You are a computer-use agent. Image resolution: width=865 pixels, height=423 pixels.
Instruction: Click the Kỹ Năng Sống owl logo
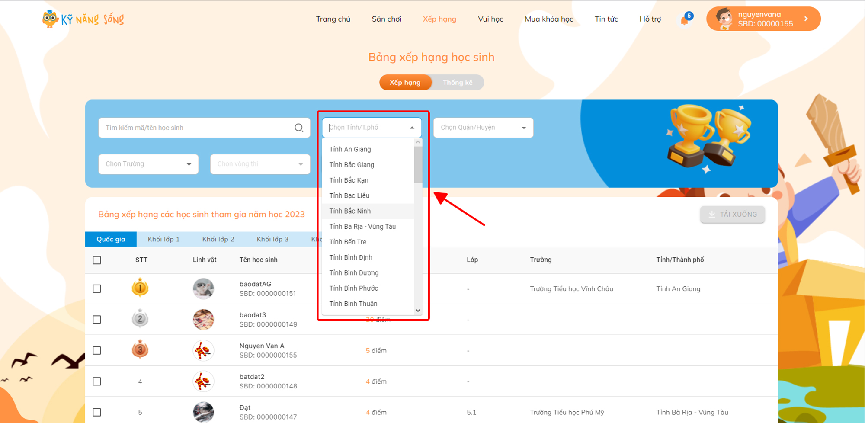coord(50,19)
